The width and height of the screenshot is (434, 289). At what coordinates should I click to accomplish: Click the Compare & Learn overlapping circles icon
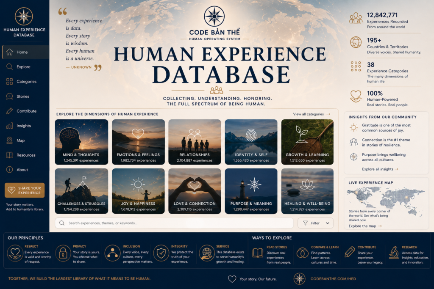(x=302, y=253)
